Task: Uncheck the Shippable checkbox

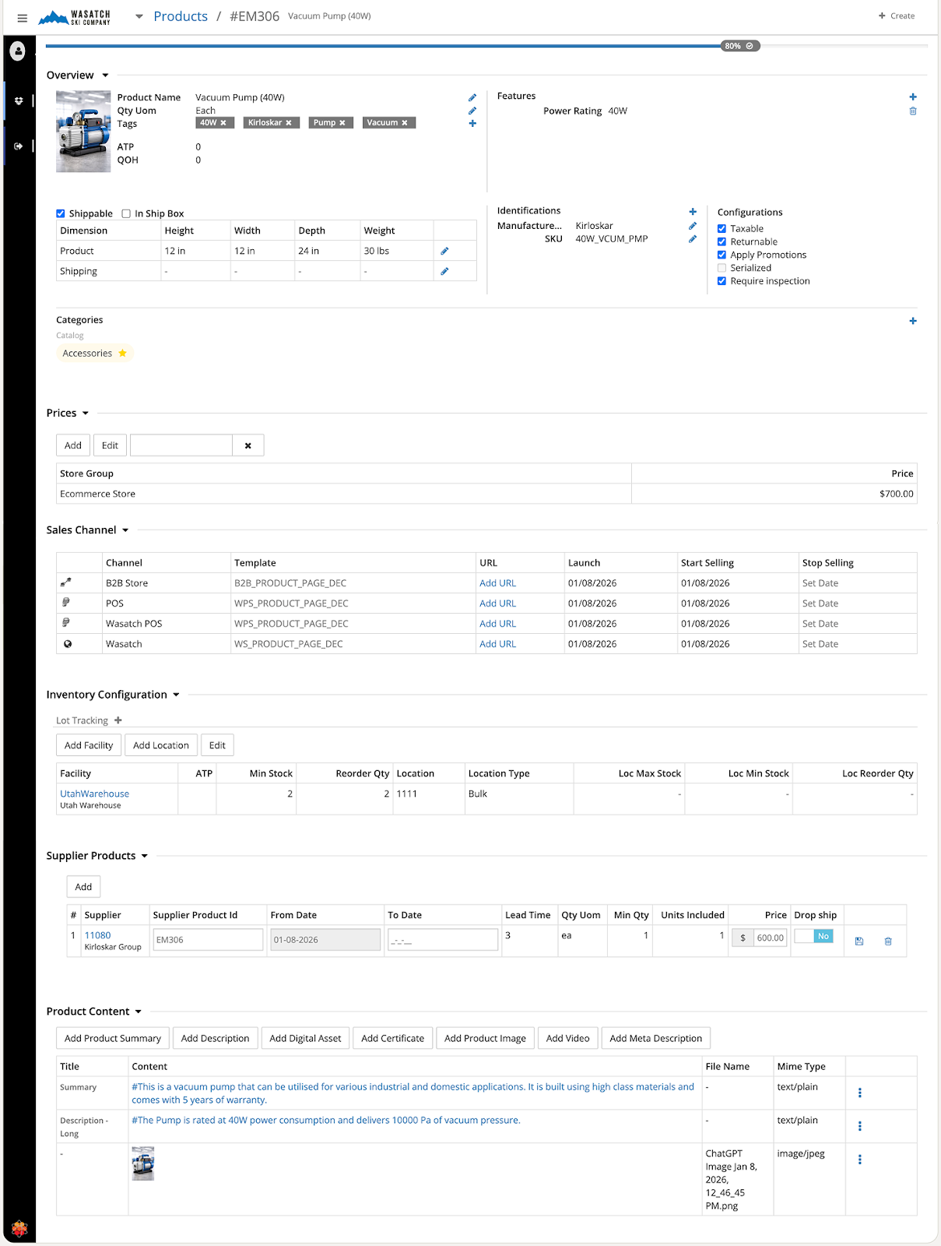Action: 61,213
